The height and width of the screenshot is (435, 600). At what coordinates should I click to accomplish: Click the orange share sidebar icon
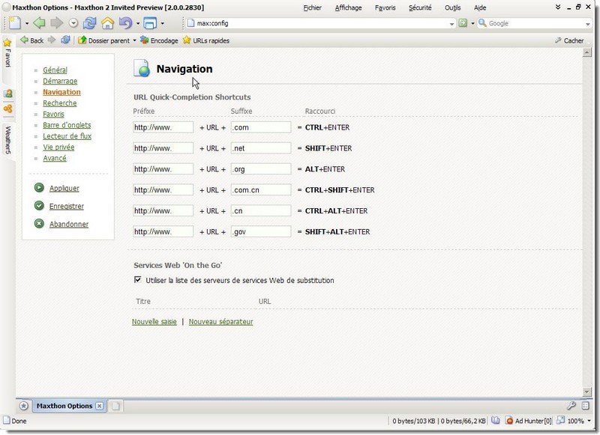[x=7, y=109]
